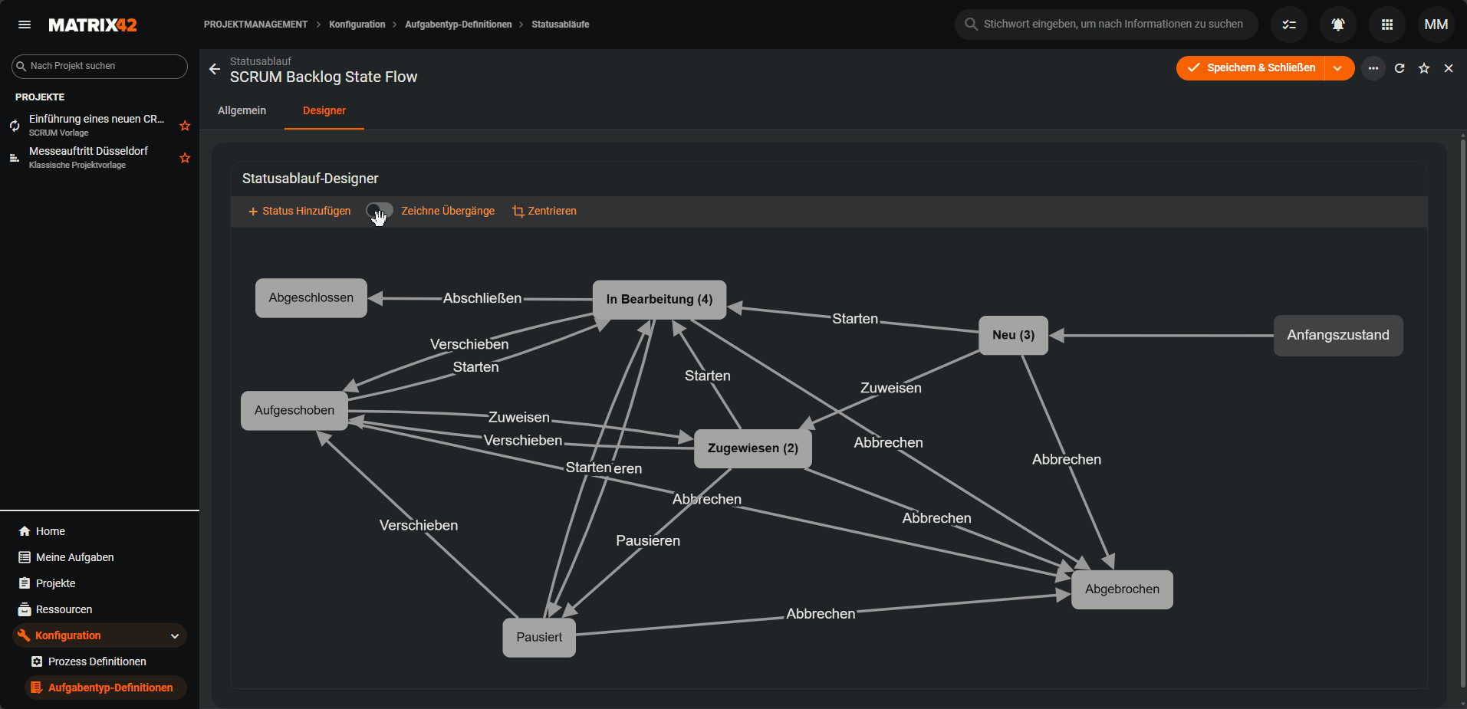The width and height of the screenshot is (1467, 709).
Task: Click the refresh icon
Action: 1400,68
